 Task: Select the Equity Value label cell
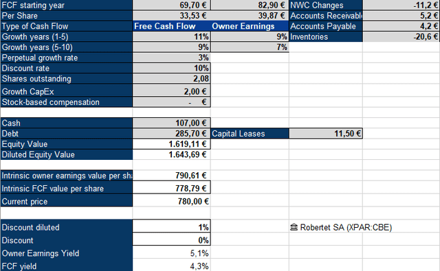point(66,144)
